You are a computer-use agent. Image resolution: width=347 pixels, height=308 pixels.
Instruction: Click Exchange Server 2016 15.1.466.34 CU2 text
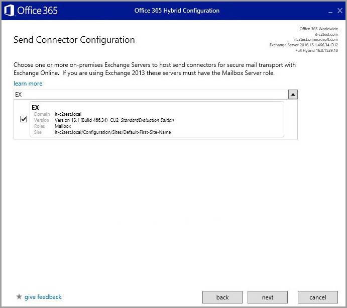304,45
